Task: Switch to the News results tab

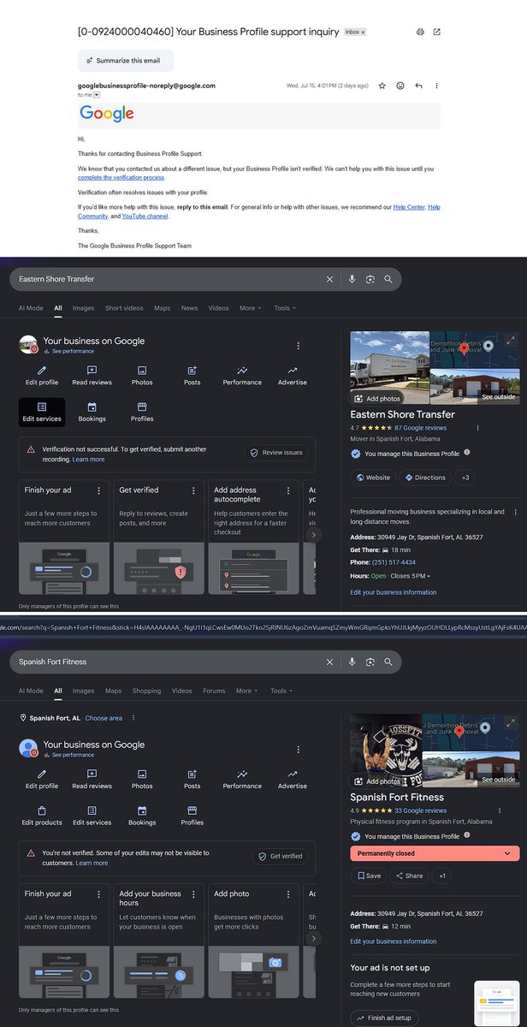Action: coord(189,308)
